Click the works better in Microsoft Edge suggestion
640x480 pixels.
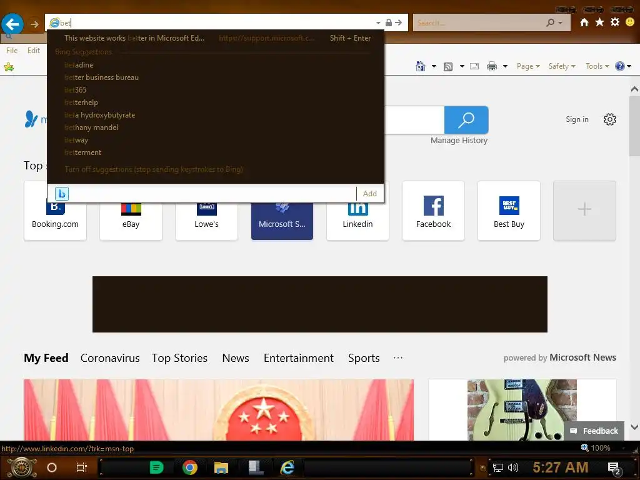[216, 38]
